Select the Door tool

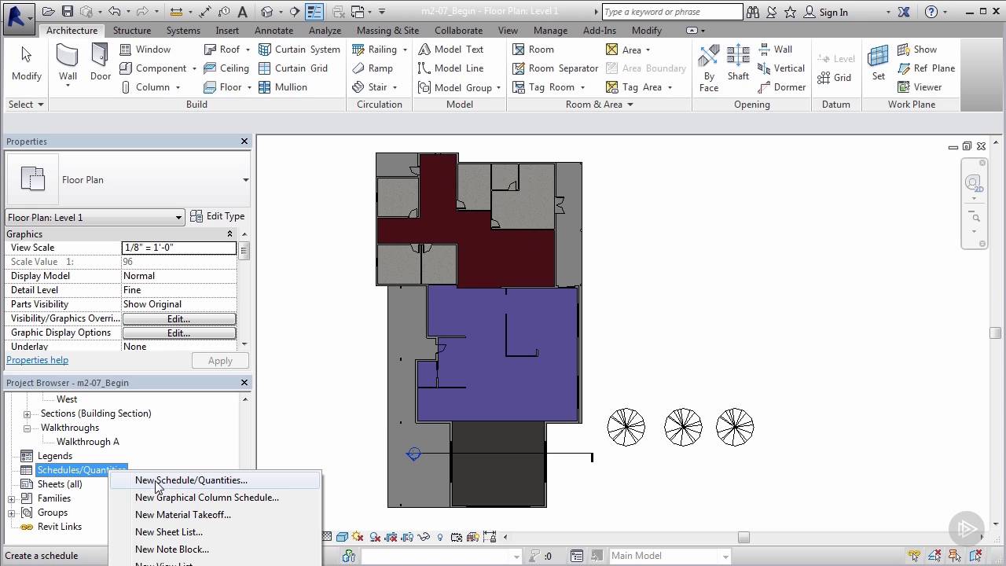[x=101, y=63]
